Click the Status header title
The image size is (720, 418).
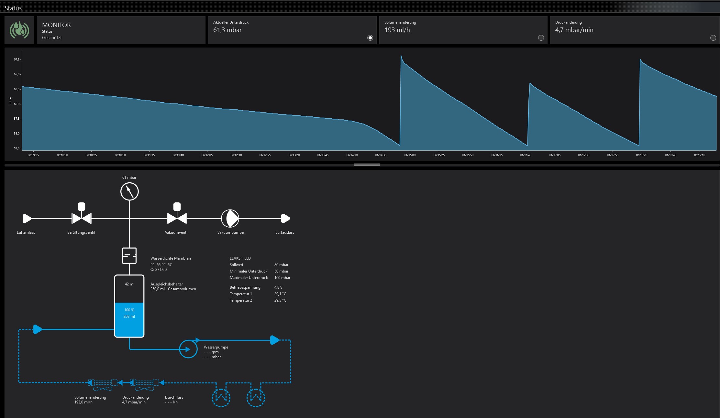coord(13,8)
